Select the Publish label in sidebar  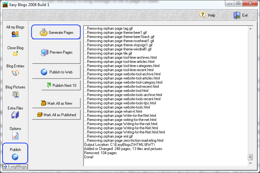tap(15, 150)
